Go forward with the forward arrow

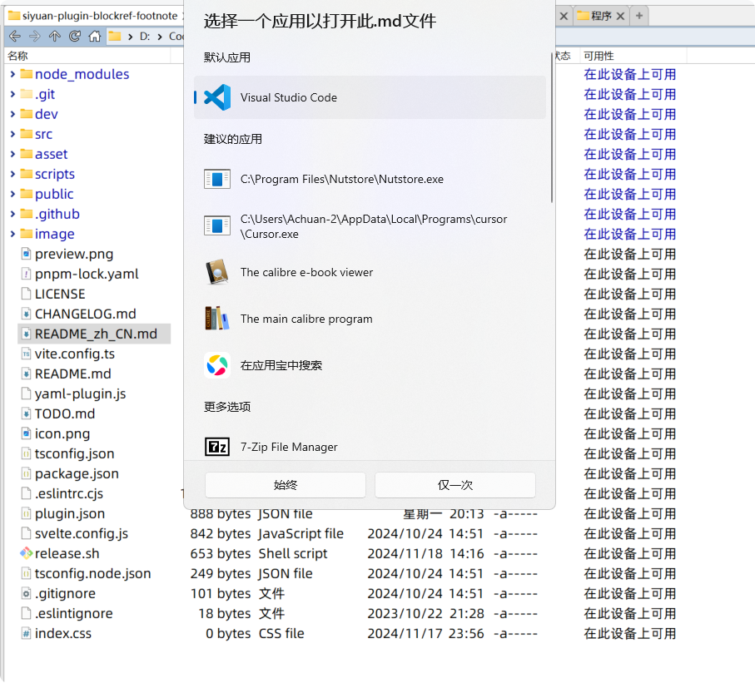(35, 36)
